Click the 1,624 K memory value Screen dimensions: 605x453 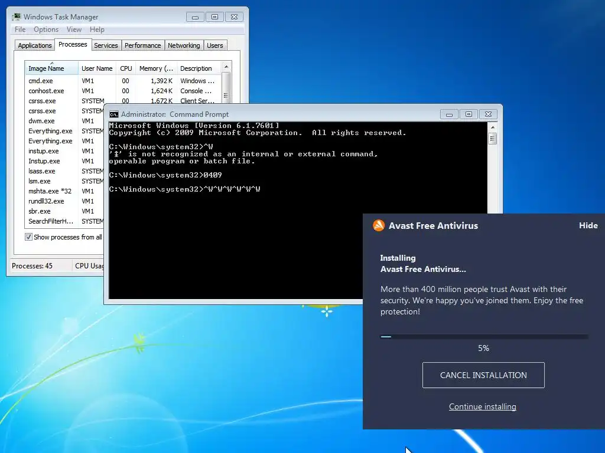161,91
